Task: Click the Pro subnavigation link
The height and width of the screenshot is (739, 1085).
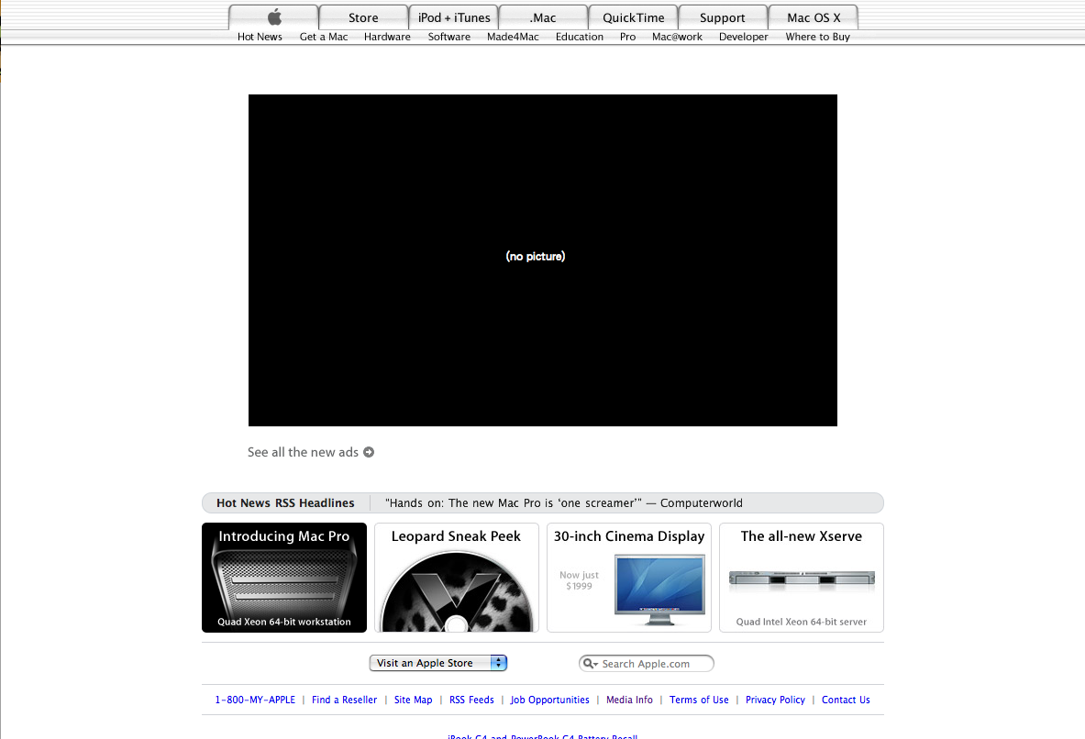Action: pos(627,37)
